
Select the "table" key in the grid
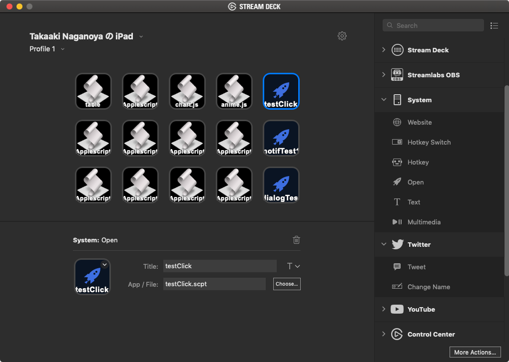coord(93,91)
